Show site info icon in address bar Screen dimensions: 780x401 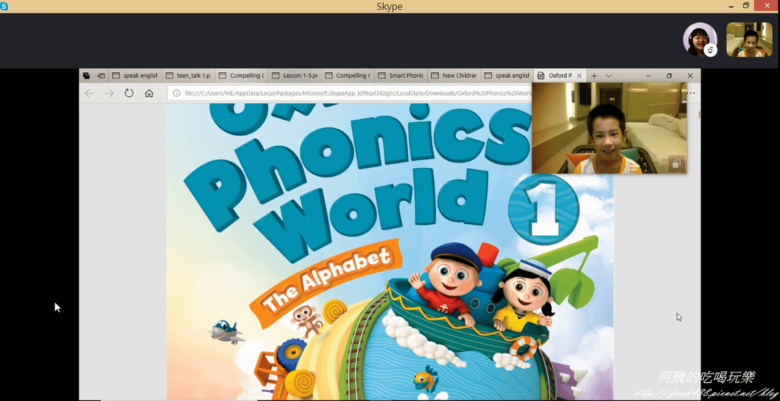pyautogui.click(x=176, y=94)
